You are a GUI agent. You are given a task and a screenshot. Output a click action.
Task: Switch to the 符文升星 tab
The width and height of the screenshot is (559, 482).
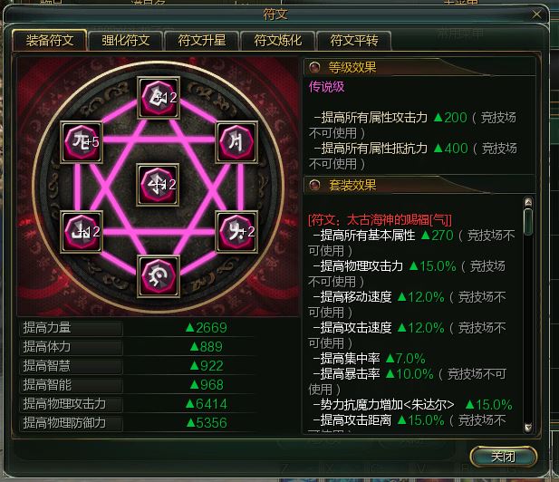tap(202, 40)
